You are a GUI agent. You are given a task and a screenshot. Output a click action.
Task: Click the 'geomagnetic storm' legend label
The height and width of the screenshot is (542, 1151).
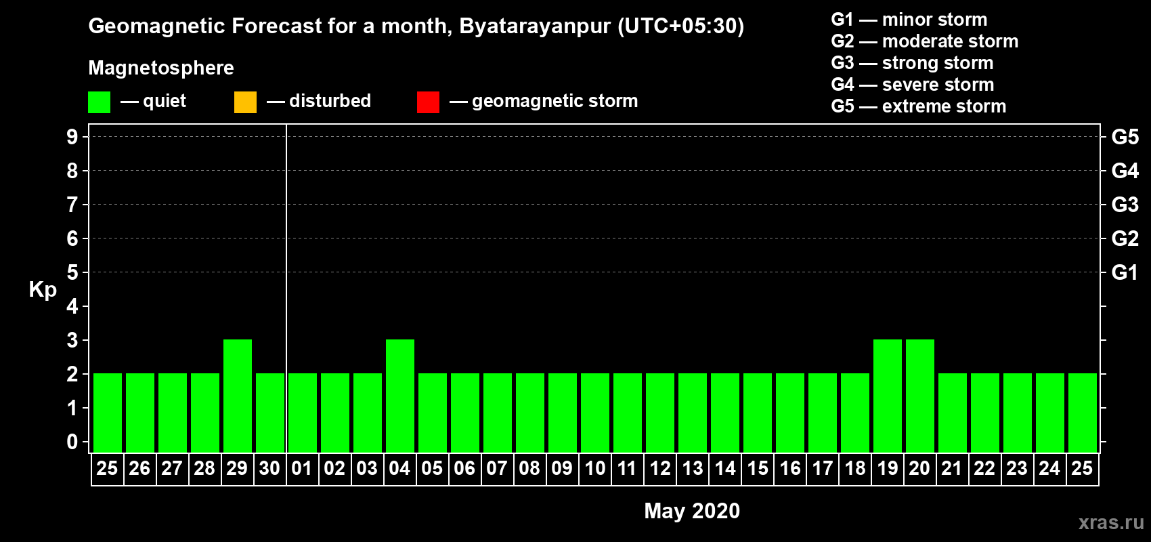[555, 101]
